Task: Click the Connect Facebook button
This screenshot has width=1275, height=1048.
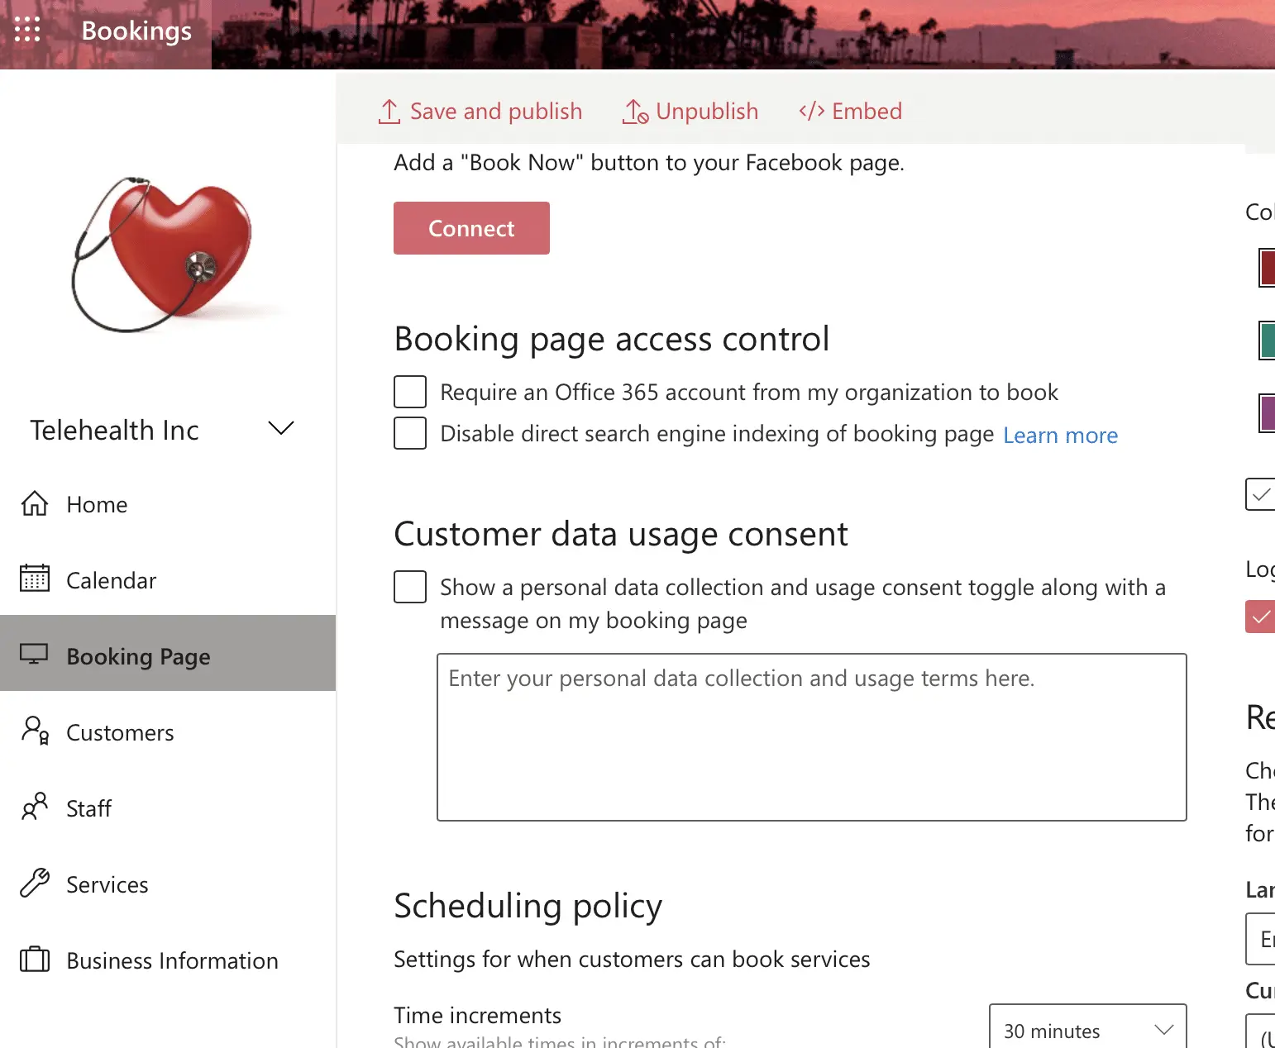Action: (471, 228)
